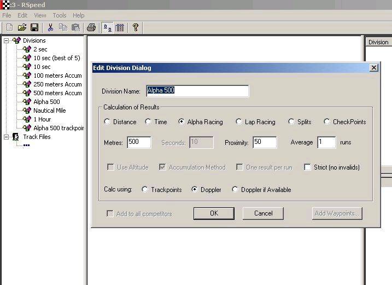Open the Tools menu

click(x=59, y=15)
